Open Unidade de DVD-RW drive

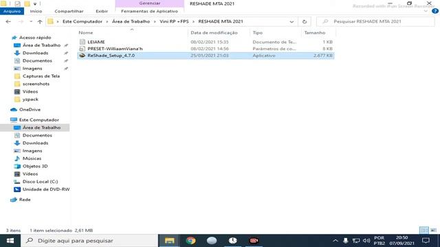point(46,189)
